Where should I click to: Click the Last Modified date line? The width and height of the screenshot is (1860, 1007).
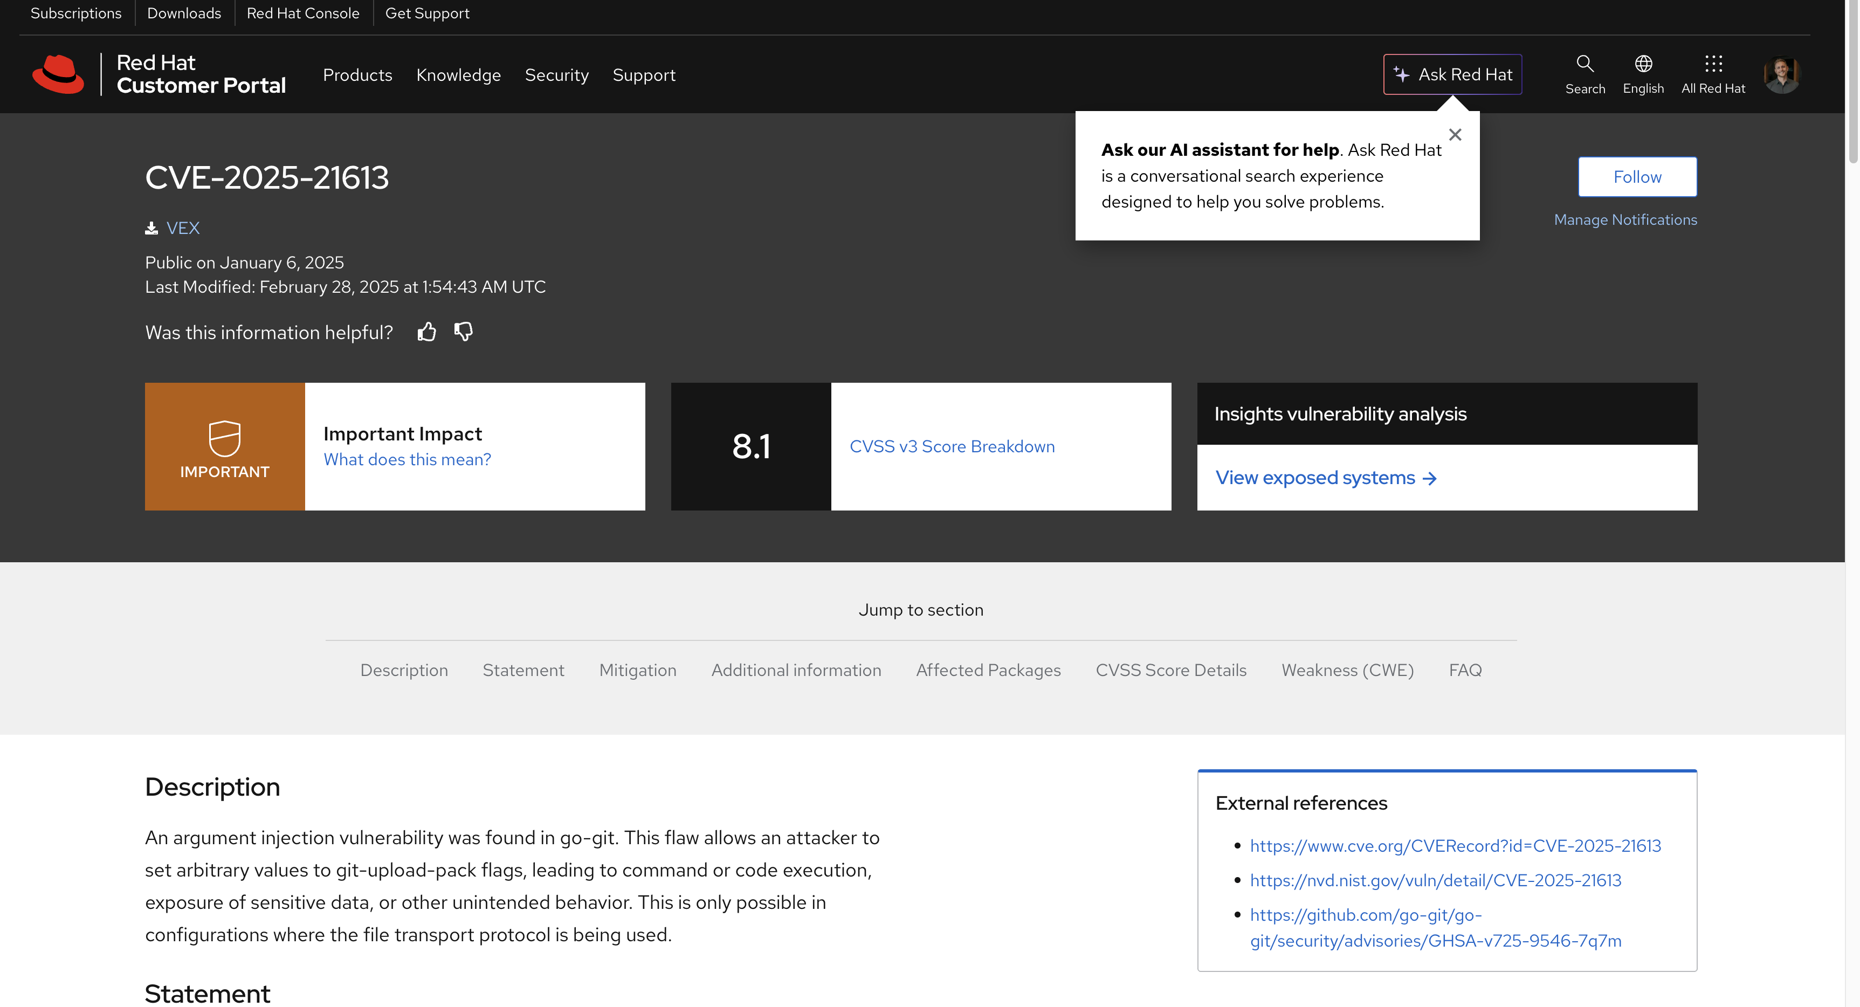345,287
